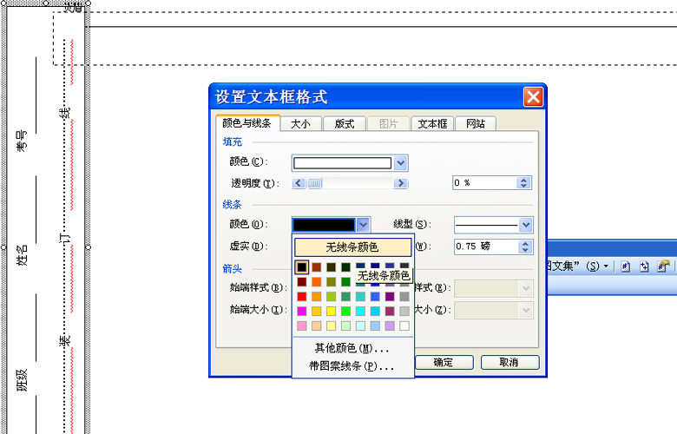Open 带图案线条(P)... patterned lines option
Image resolution: width=677 pixels, height=434 pixels.
(x=352, y=366)
